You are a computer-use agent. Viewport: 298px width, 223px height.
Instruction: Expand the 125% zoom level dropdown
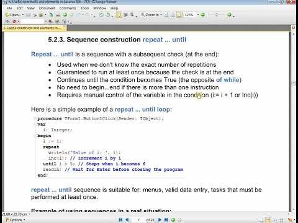pos(198,15)
